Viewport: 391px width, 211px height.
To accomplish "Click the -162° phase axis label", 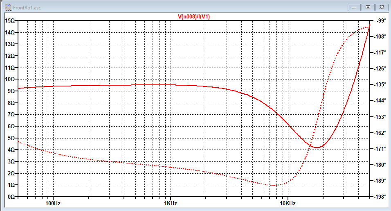I will coord(380,133).
